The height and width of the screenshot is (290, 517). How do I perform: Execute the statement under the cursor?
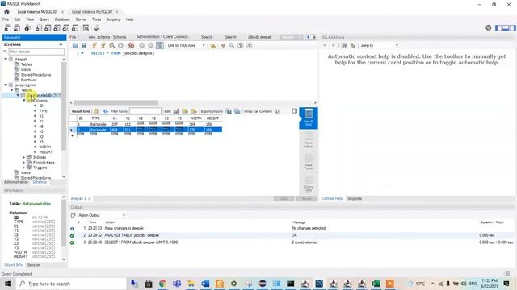[103, 45]
